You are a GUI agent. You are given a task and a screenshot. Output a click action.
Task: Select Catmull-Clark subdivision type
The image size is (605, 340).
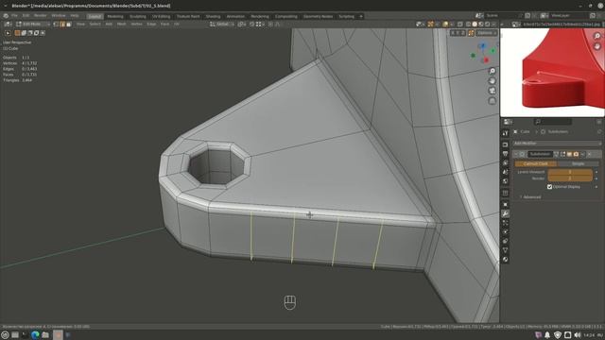click(x=536, y=163)
